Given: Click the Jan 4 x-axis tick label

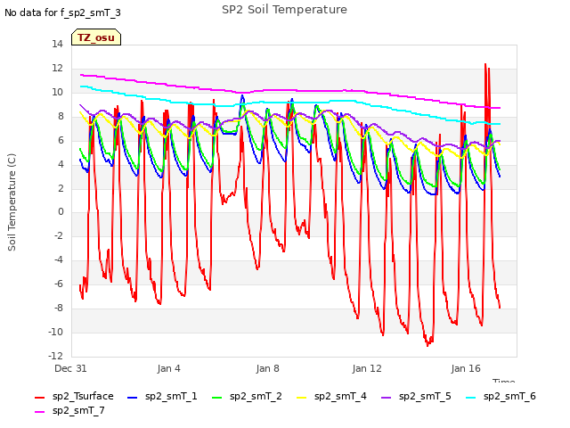Looking at the screenshot, I should click(x=168, y=368).
